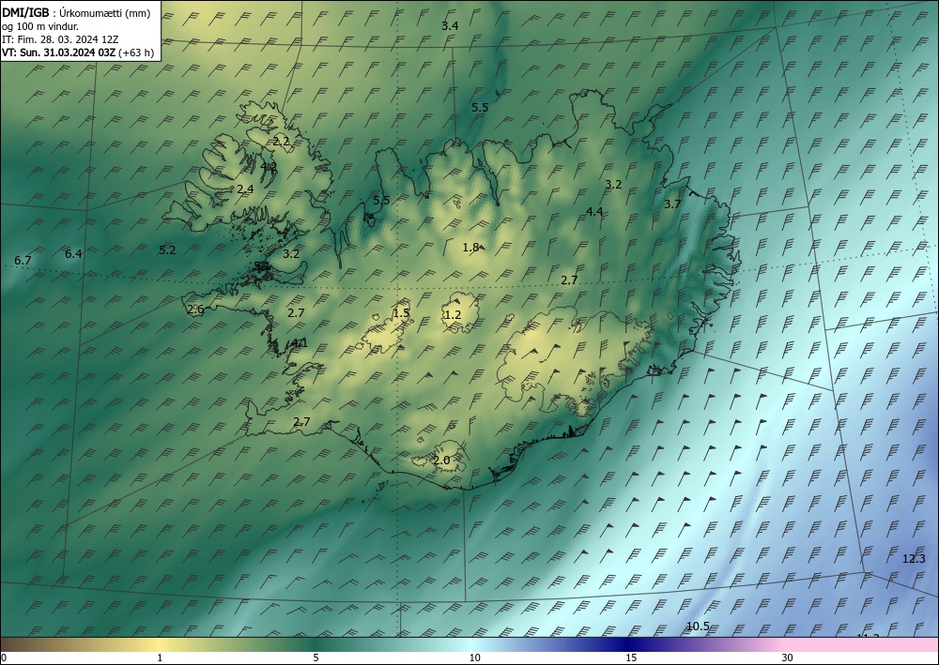Click the 3.4 value at the map top
The width and height of the screenshot is (939, 665).
point(450,25)
